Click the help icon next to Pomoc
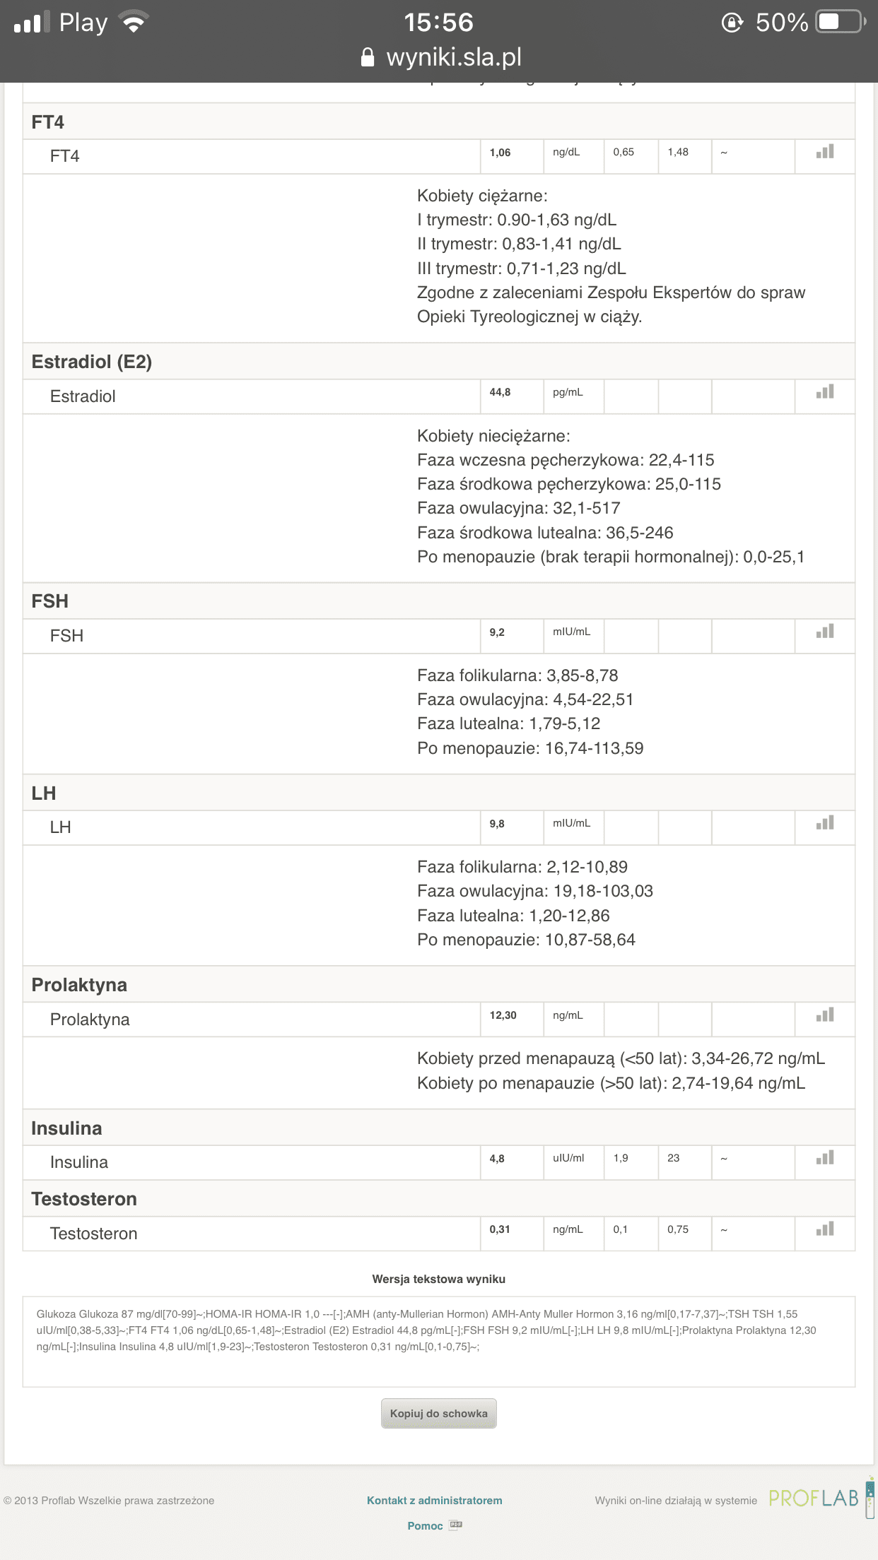 click(x=456, y=1525)
